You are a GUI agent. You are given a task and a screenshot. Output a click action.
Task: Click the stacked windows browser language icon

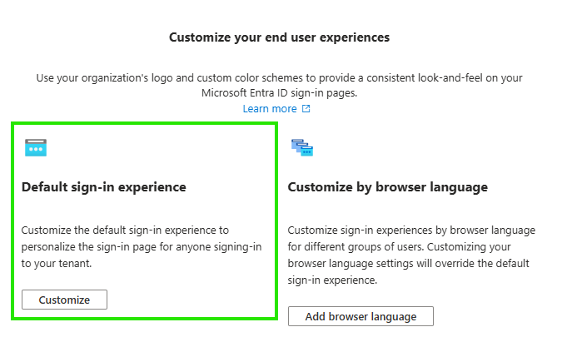[x=302, y=147]
